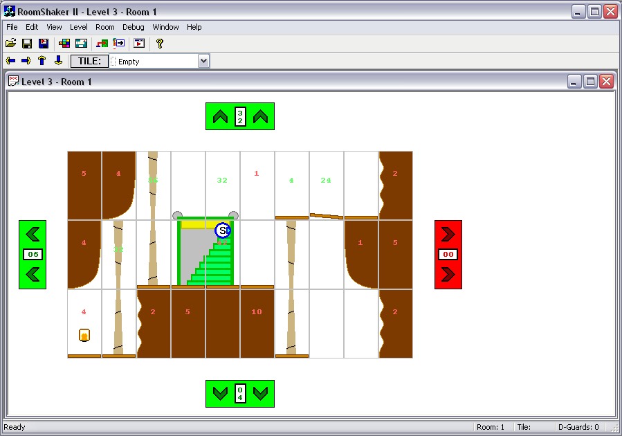Click the torch tile in bottom-left cell
This screenshot has width=622, height=436.
tap(84, 336)
